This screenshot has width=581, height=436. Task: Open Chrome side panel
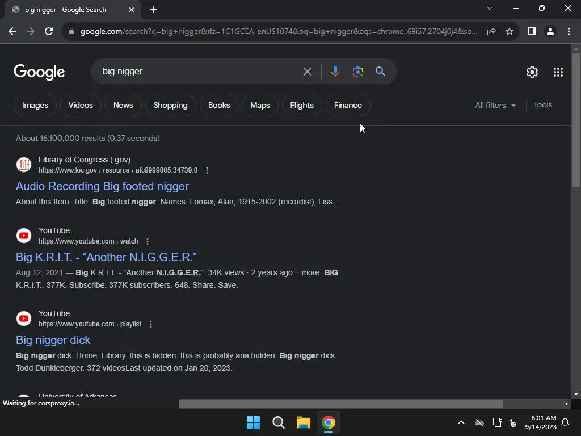click(532, 32)
